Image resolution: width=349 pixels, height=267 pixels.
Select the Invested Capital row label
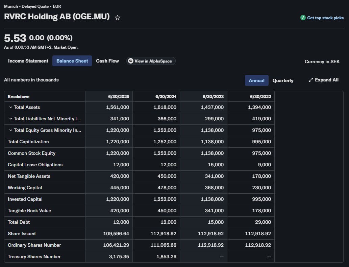[x=25, y=199]
